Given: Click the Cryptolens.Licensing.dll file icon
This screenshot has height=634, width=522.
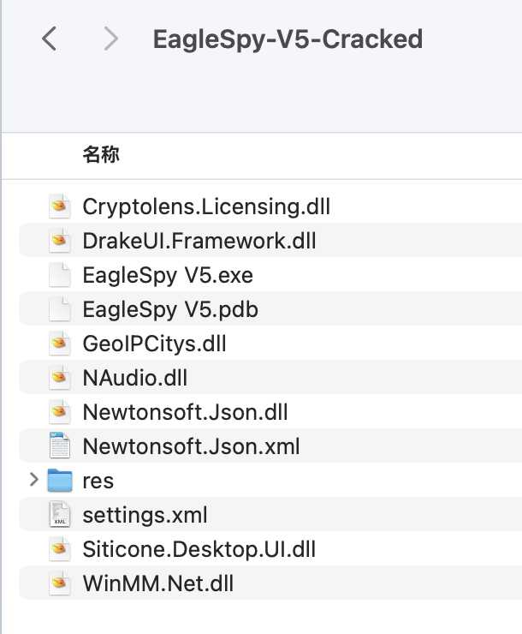Looking at the screenshot, I should pyautogui.click(x=59, y=206).
